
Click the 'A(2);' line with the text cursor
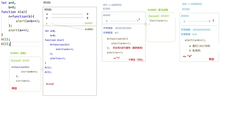click(x=6, y=44)
